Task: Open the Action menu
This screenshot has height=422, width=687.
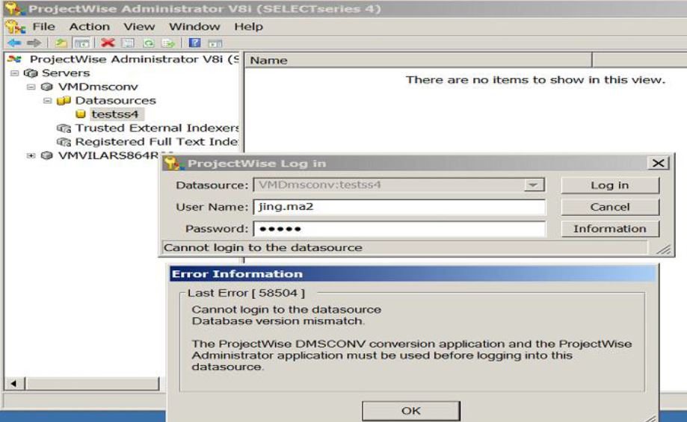Action: pyautogui.click(x=90, y=27)
